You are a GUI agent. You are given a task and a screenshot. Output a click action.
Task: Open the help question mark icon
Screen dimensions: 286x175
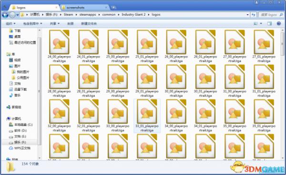279,23
